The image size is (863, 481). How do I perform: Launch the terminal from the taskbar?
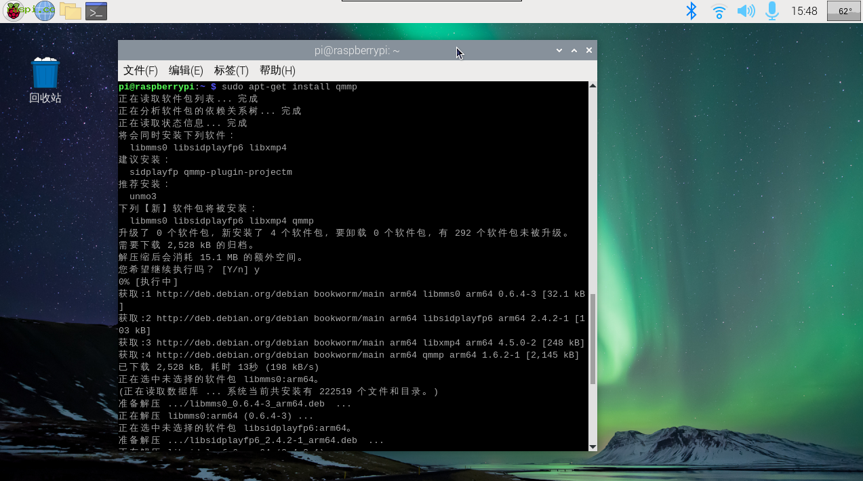pyautogui.click(x=96, y=11)
